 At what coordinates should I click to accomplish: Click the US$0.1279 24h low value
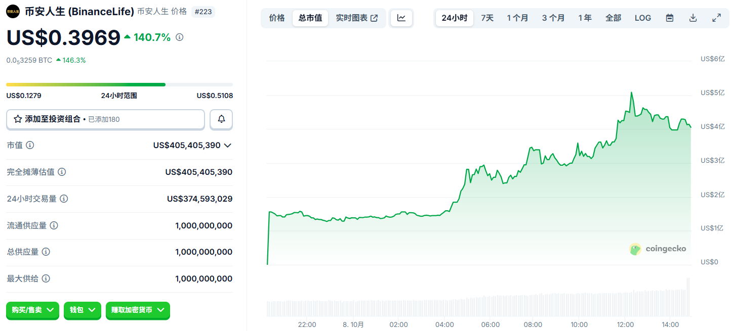coord(24,96)
